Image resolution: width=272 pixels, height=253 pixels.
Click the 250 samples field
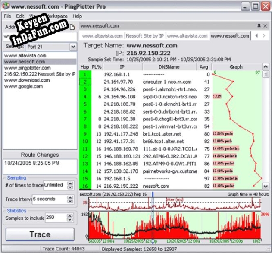[x=56, y=218]
